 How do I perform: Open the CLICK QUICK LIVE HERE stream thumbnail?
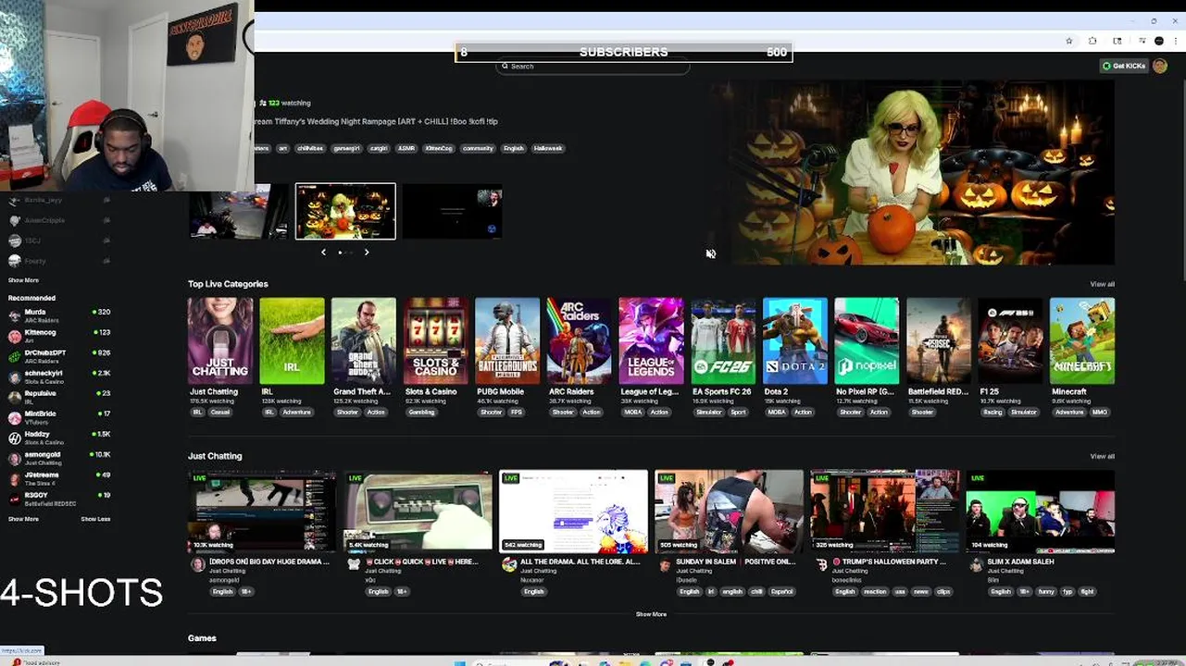point(418,511)
